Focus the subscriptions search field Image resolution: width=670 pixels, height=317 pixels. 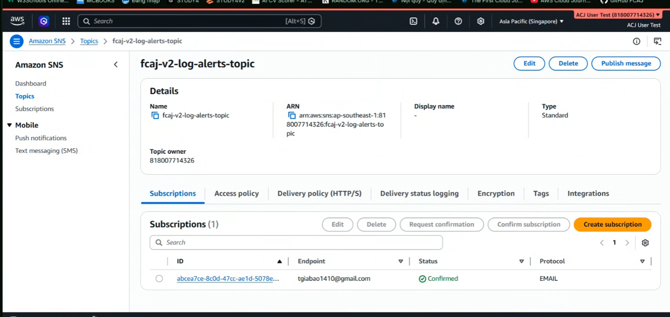tap(296, 242)
